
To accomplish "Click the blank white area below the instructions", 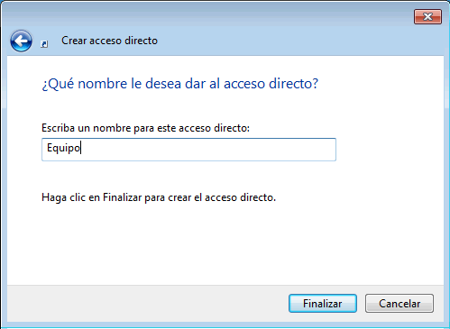I will (x=225, y=243).
